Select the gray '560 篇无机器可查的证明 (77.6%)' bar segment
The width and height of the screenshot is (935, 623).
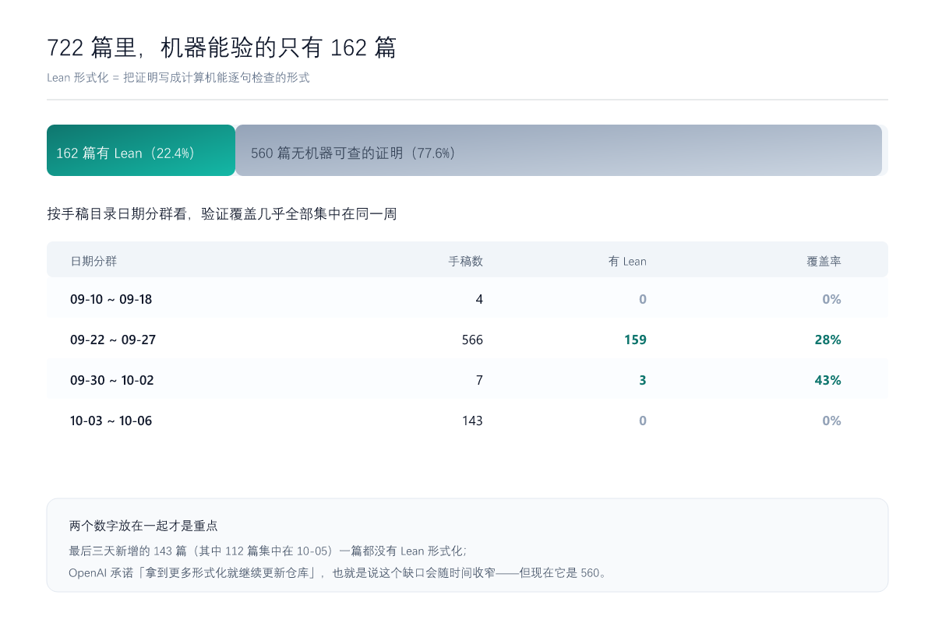point(559,150)
